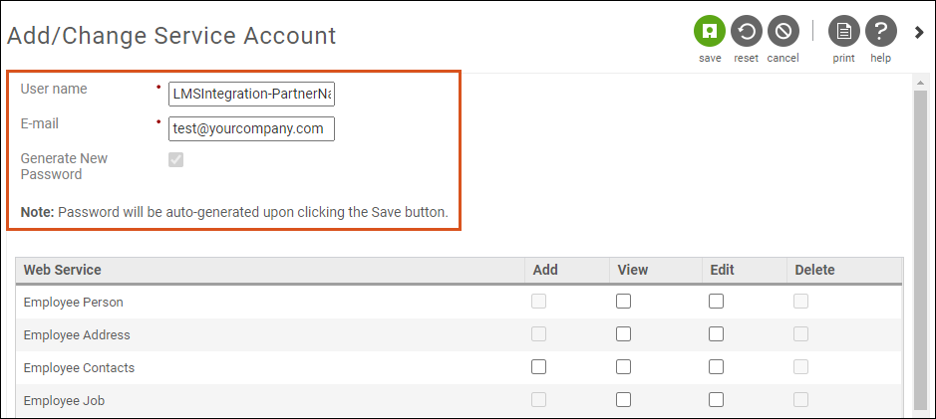Click the E-mail input field
Viewport: 936px width, 419px height.
pyautogui.click(x=251, y=128)
